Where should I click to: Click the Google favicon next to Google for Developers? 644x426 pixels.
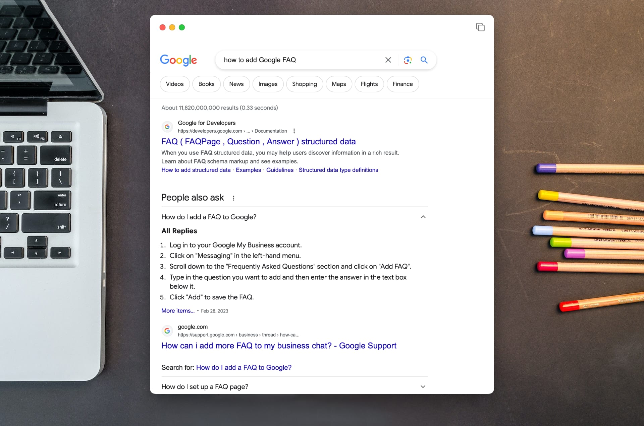click(167, 127)
